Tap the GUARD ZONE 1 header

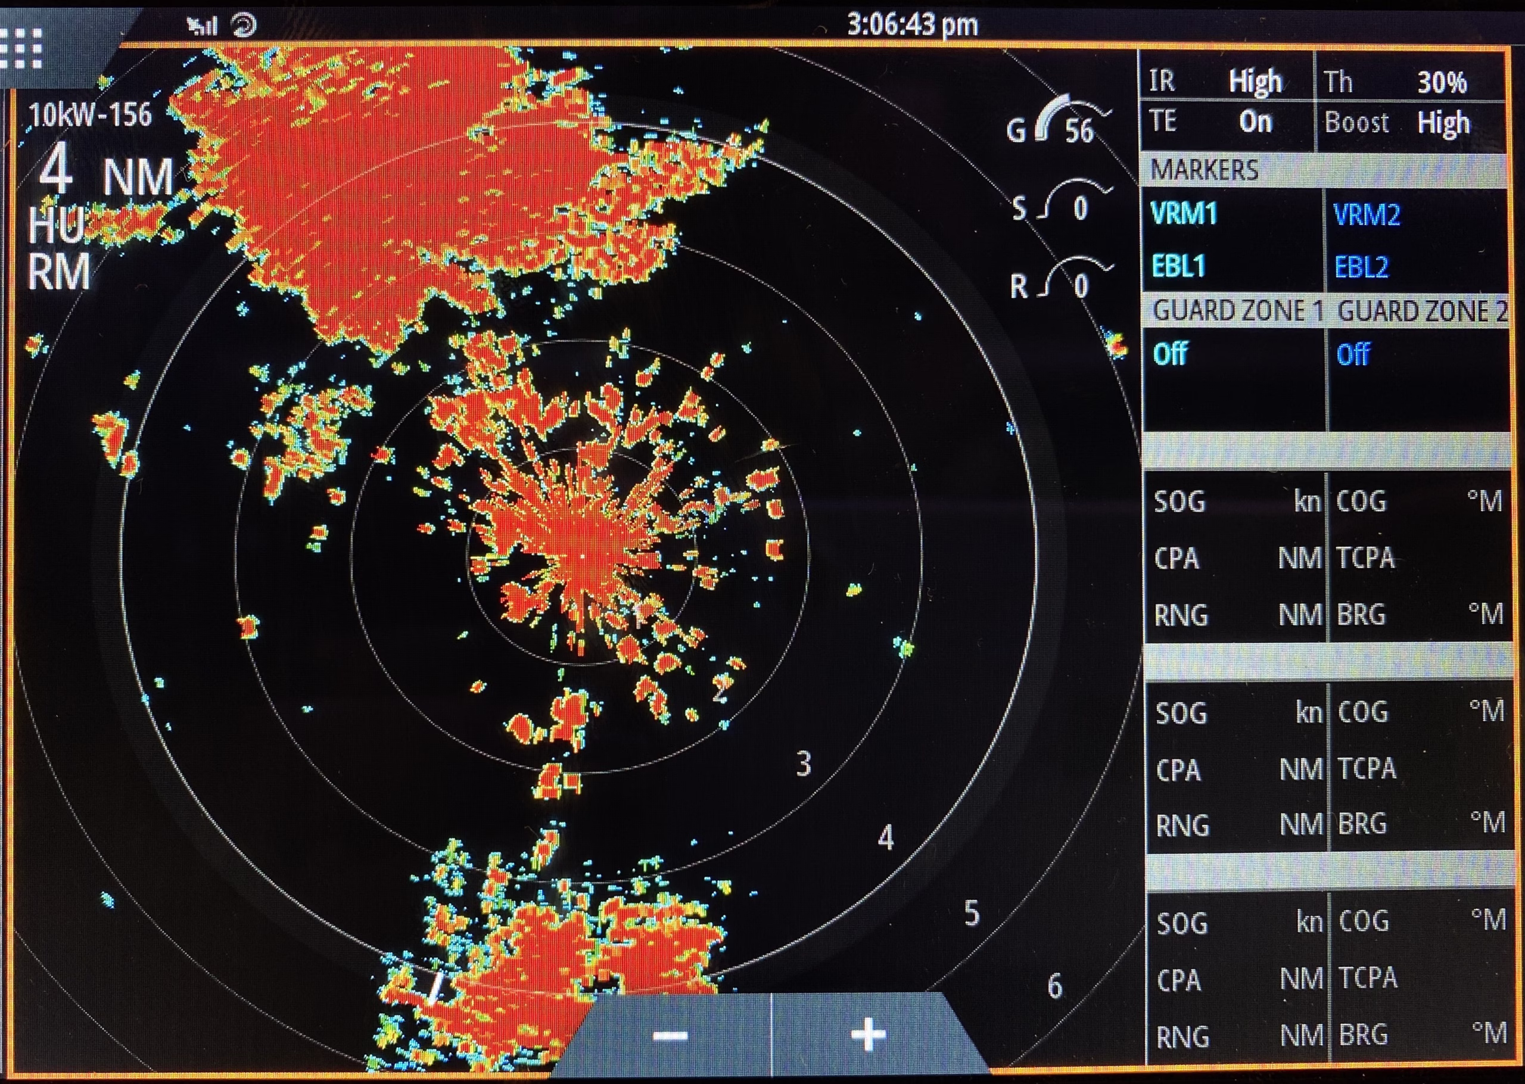pos(1238,311)
